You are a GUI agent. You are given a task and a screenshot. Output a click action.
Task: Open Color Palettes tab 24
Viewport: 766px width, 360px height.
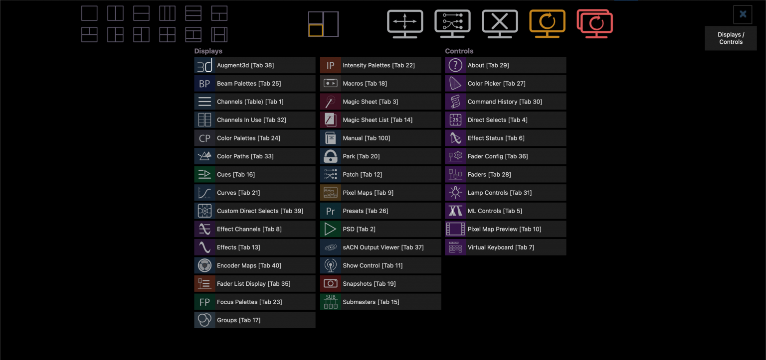[x=255, y=138]
